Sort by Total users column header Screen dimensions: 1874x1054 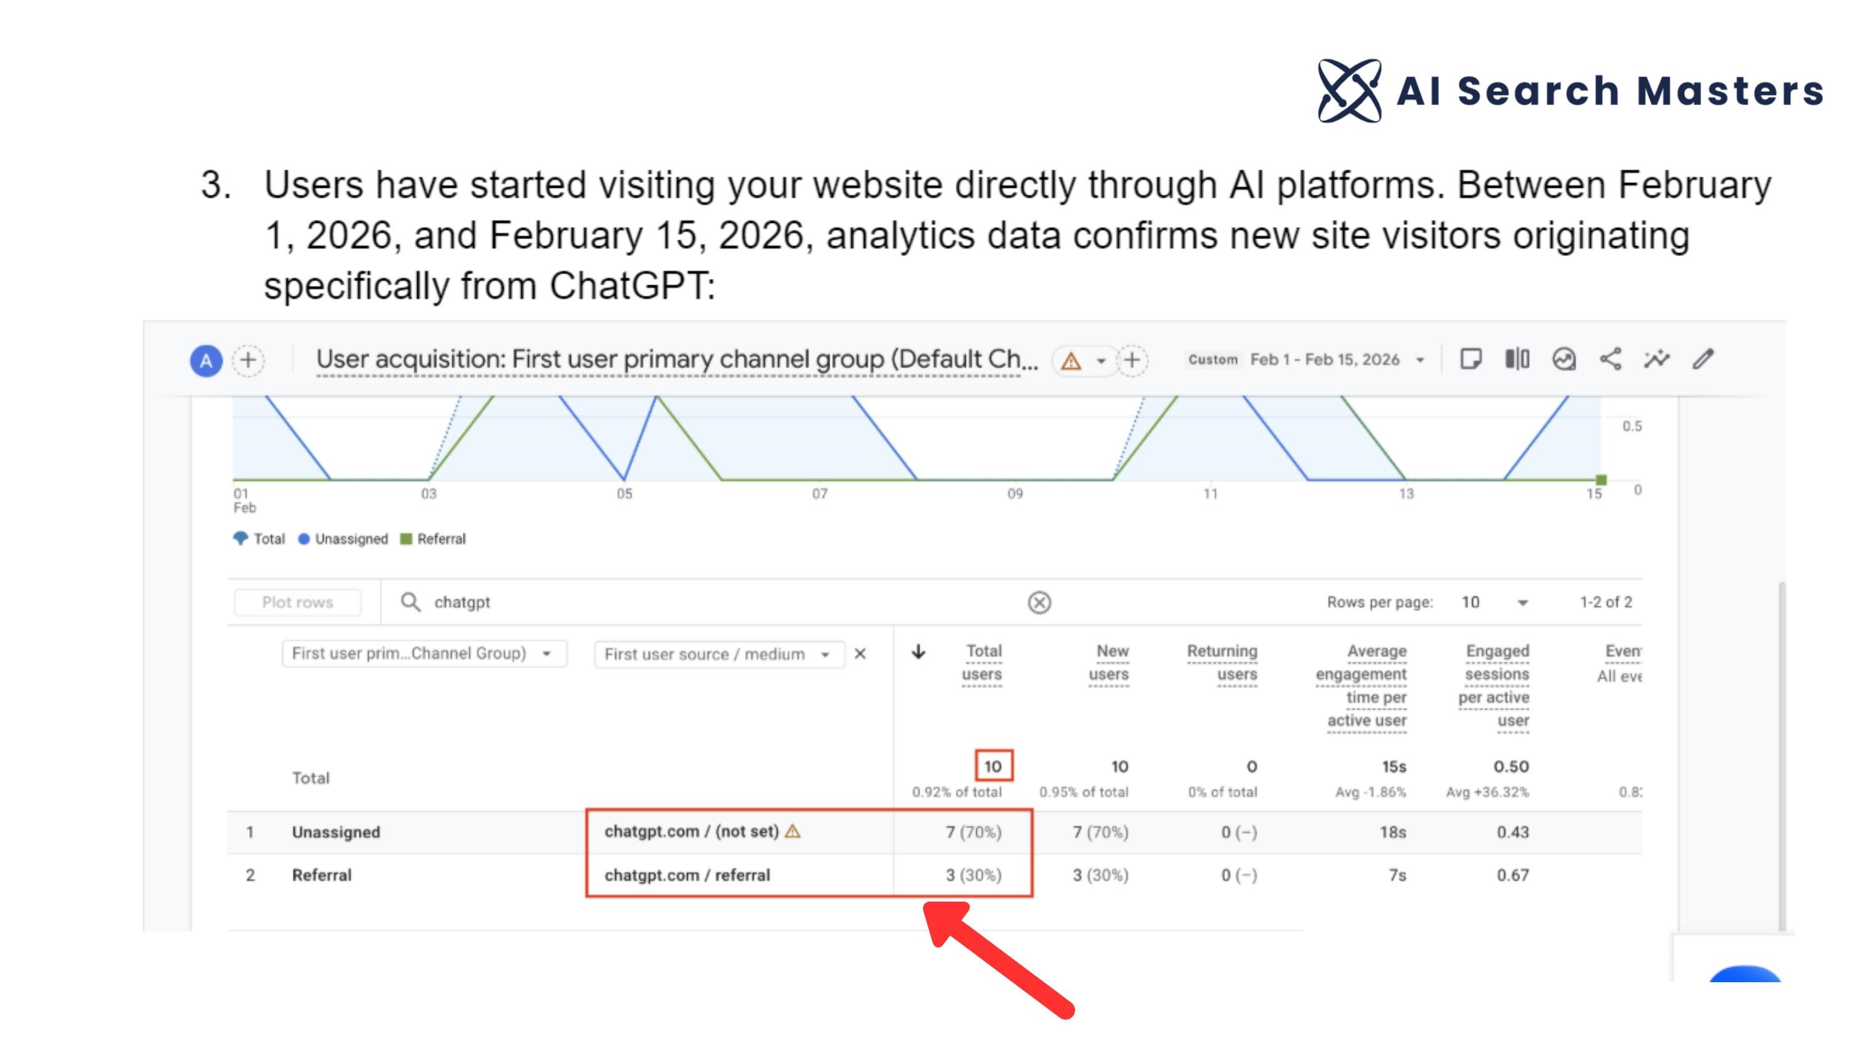[x=981, y=662]
